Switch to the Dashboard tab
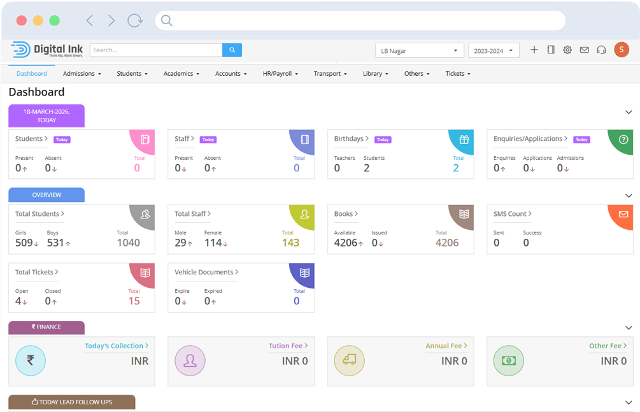 coord(32,74)
